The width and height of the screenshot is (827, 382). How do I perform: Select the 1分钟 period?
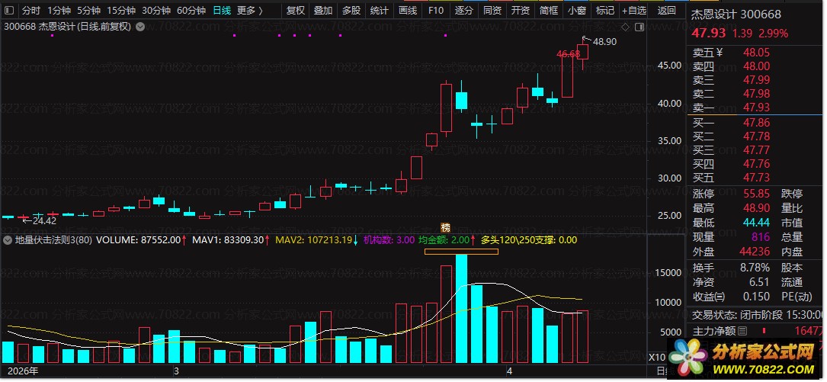click(x=59, y=10)
